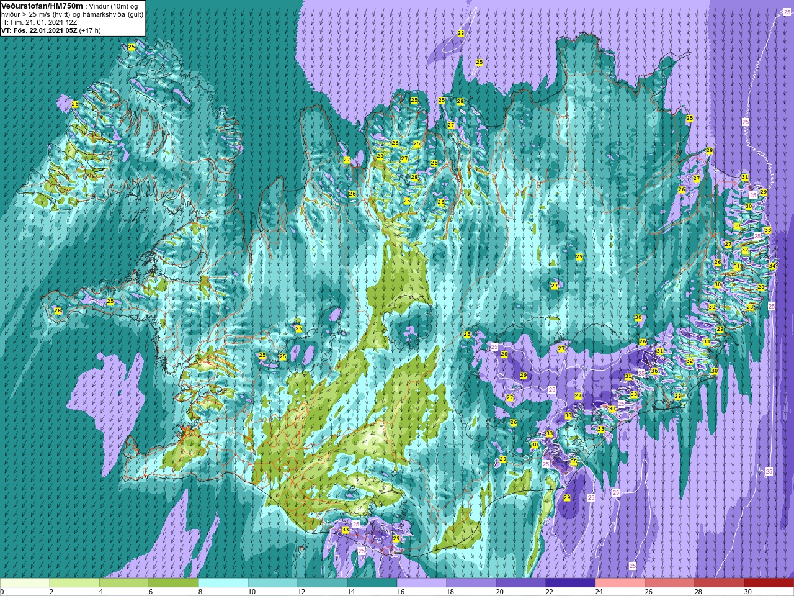794x596 pixels.
Task: Click the "VT: Fös. 22.01.2021 05Z (+17 h)" line
Action: click(51, 30)
